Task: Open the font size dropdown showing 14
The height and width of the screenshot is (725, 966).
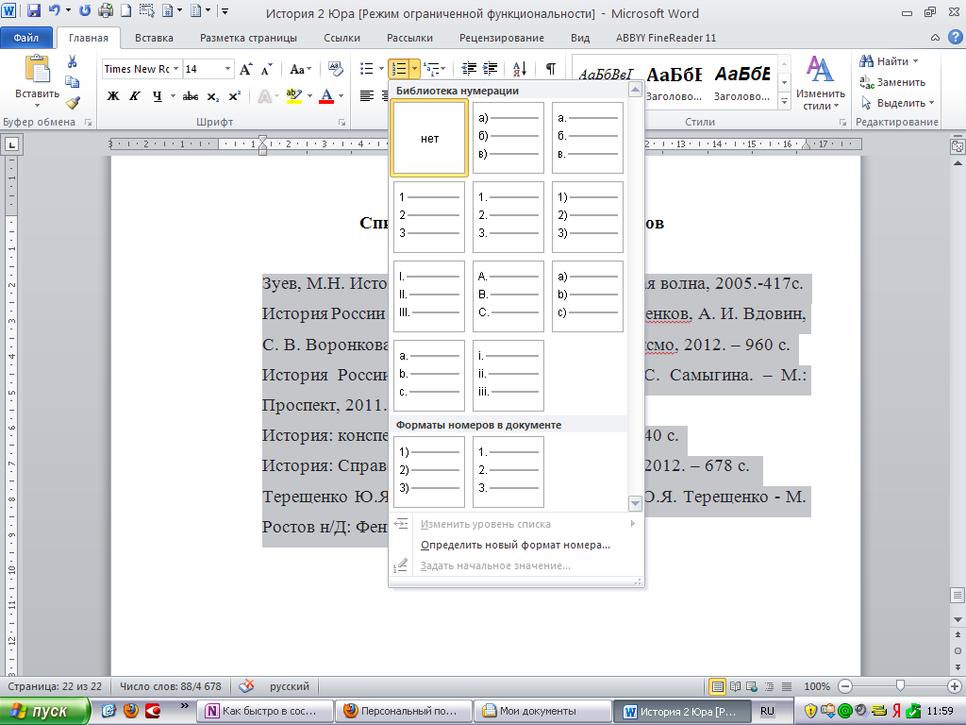Action: tap(227, 69)
